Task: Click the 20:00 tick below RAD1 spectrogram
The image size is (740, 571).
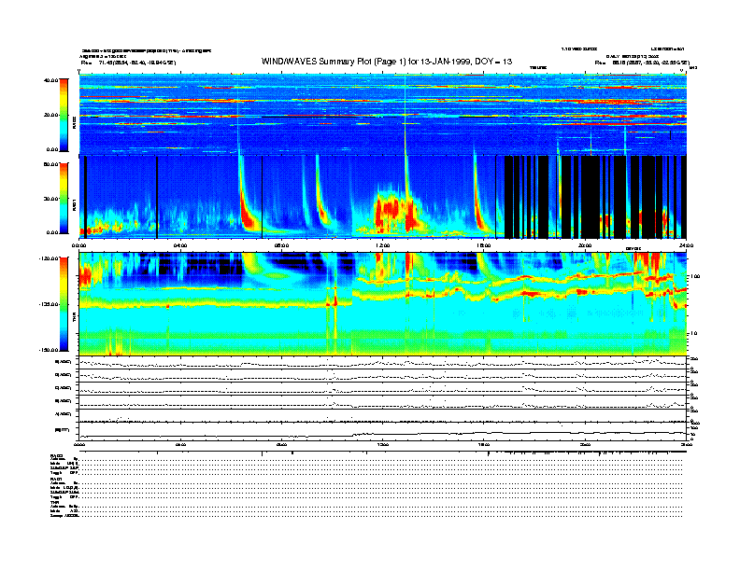Action: click(585, 245)
